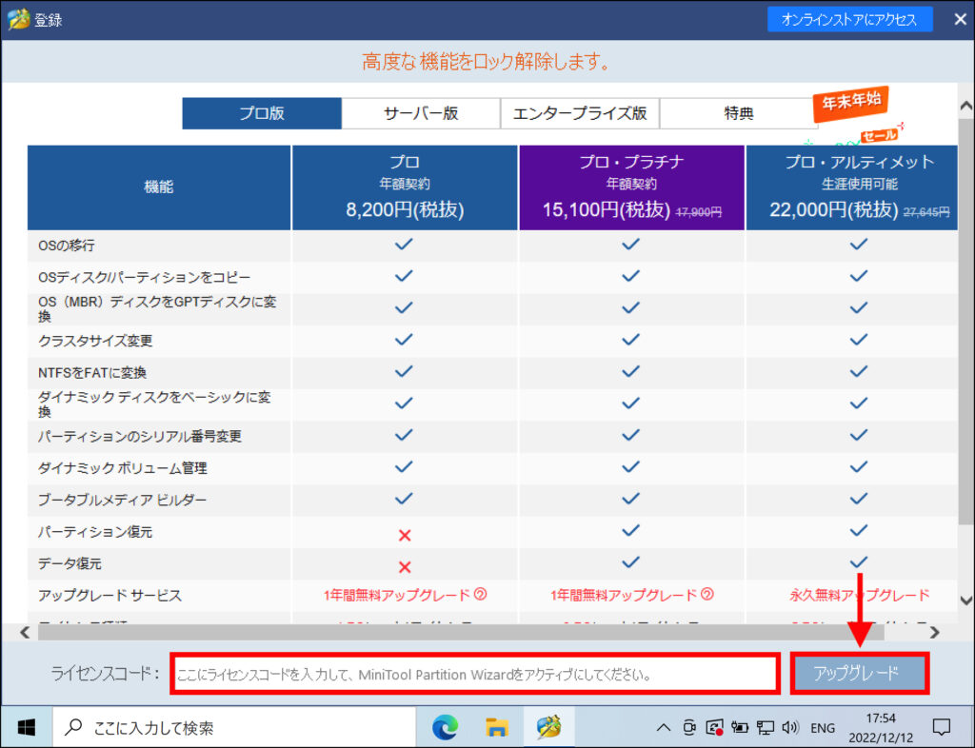Click the パーティション復元 checkmark in the プロ・プラチナ column

pos(630,530)
